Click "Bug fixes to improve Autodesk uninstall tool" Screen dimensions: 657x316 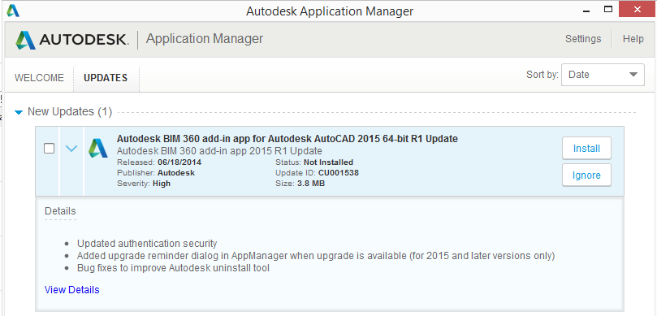174,268
